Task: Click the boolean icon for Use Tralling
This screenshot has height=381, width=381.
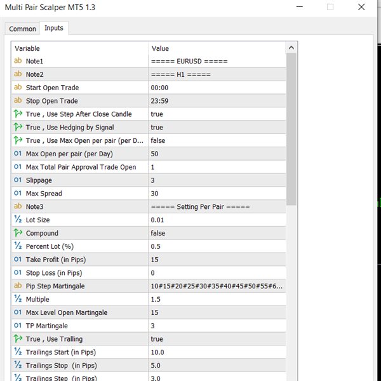Action: [18, 338]
